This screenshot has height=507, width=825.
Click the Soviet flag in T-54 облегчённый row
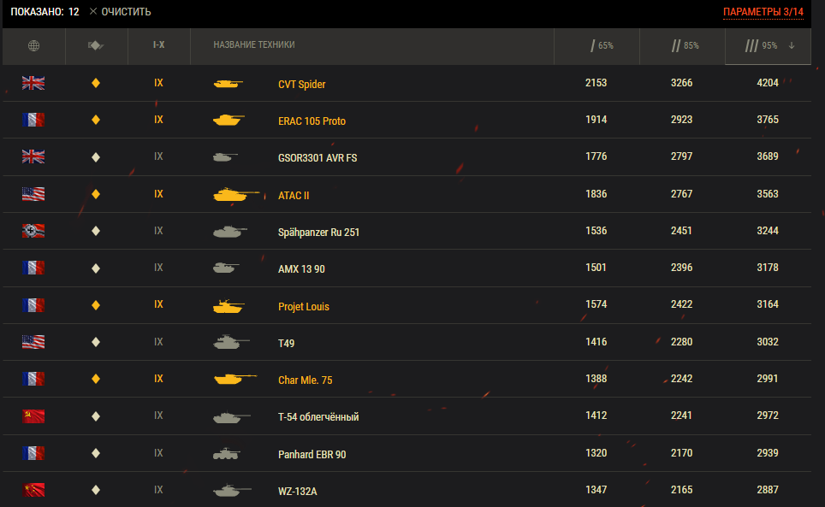click(33, 416)
